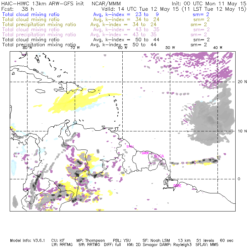Click the olive 'Total precipitation mixing ratio' legend row

coord(105,24)
